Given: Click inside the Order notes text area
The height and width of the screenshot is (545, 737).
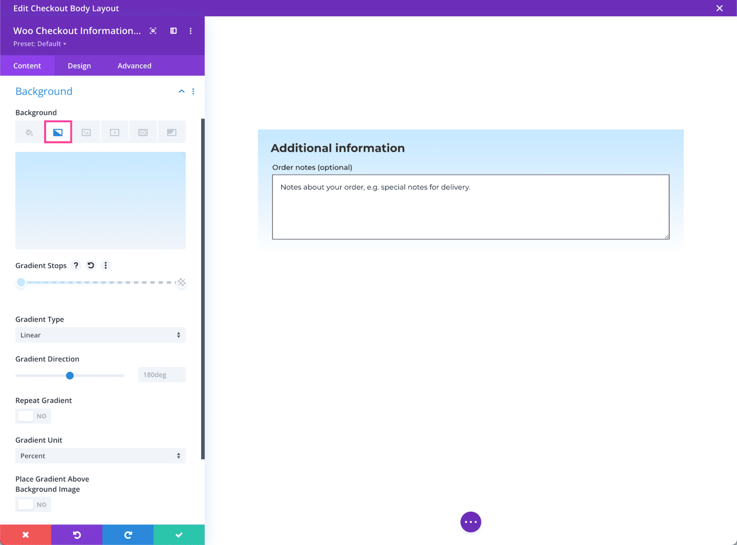Looking at the screenshot, I should [470, 207].
